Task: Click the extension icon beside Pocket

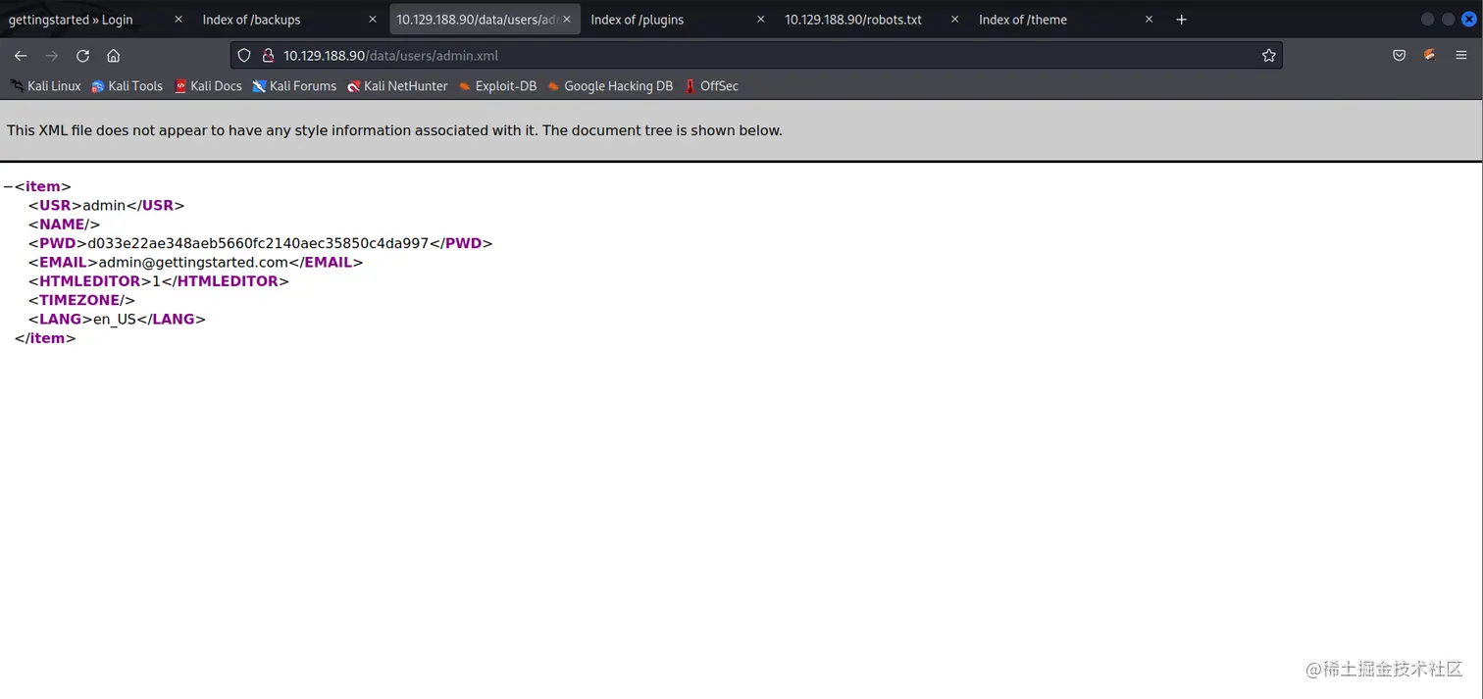Action: pos(1430,56)
